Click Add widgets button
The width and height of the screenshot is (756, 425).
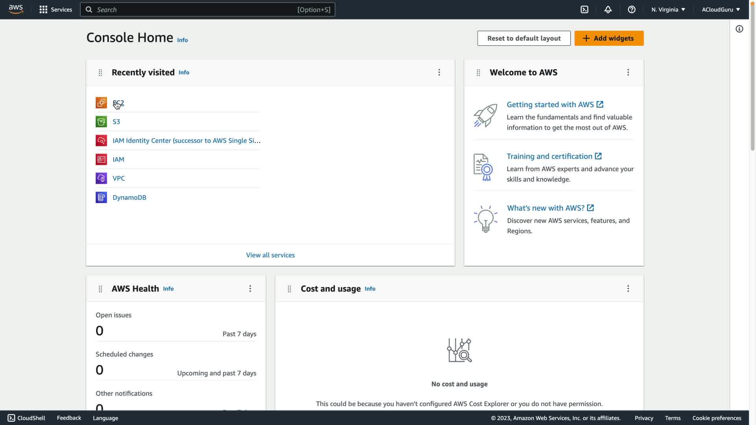tap(609, 38)
